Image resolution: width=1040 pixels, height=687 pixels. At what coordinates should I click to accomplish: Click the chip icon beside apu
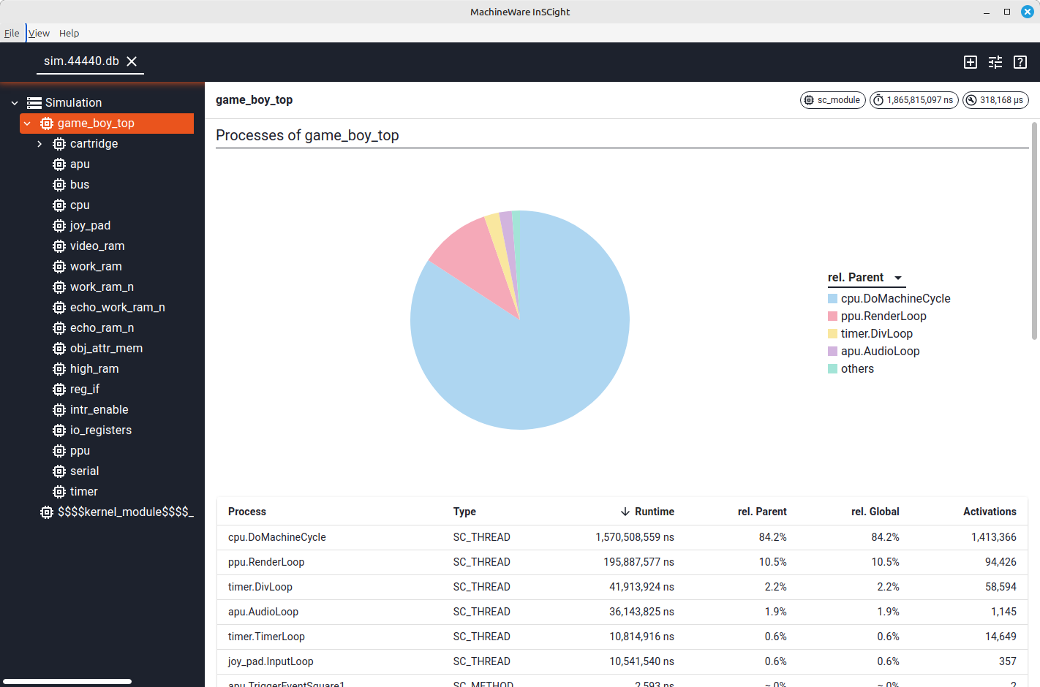tap(59, 164)
